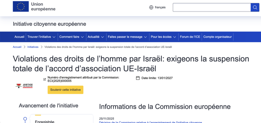This screenshot has height=123, width=261.
Task: Click the Enregistrée progress step circle
Action: 25,119
